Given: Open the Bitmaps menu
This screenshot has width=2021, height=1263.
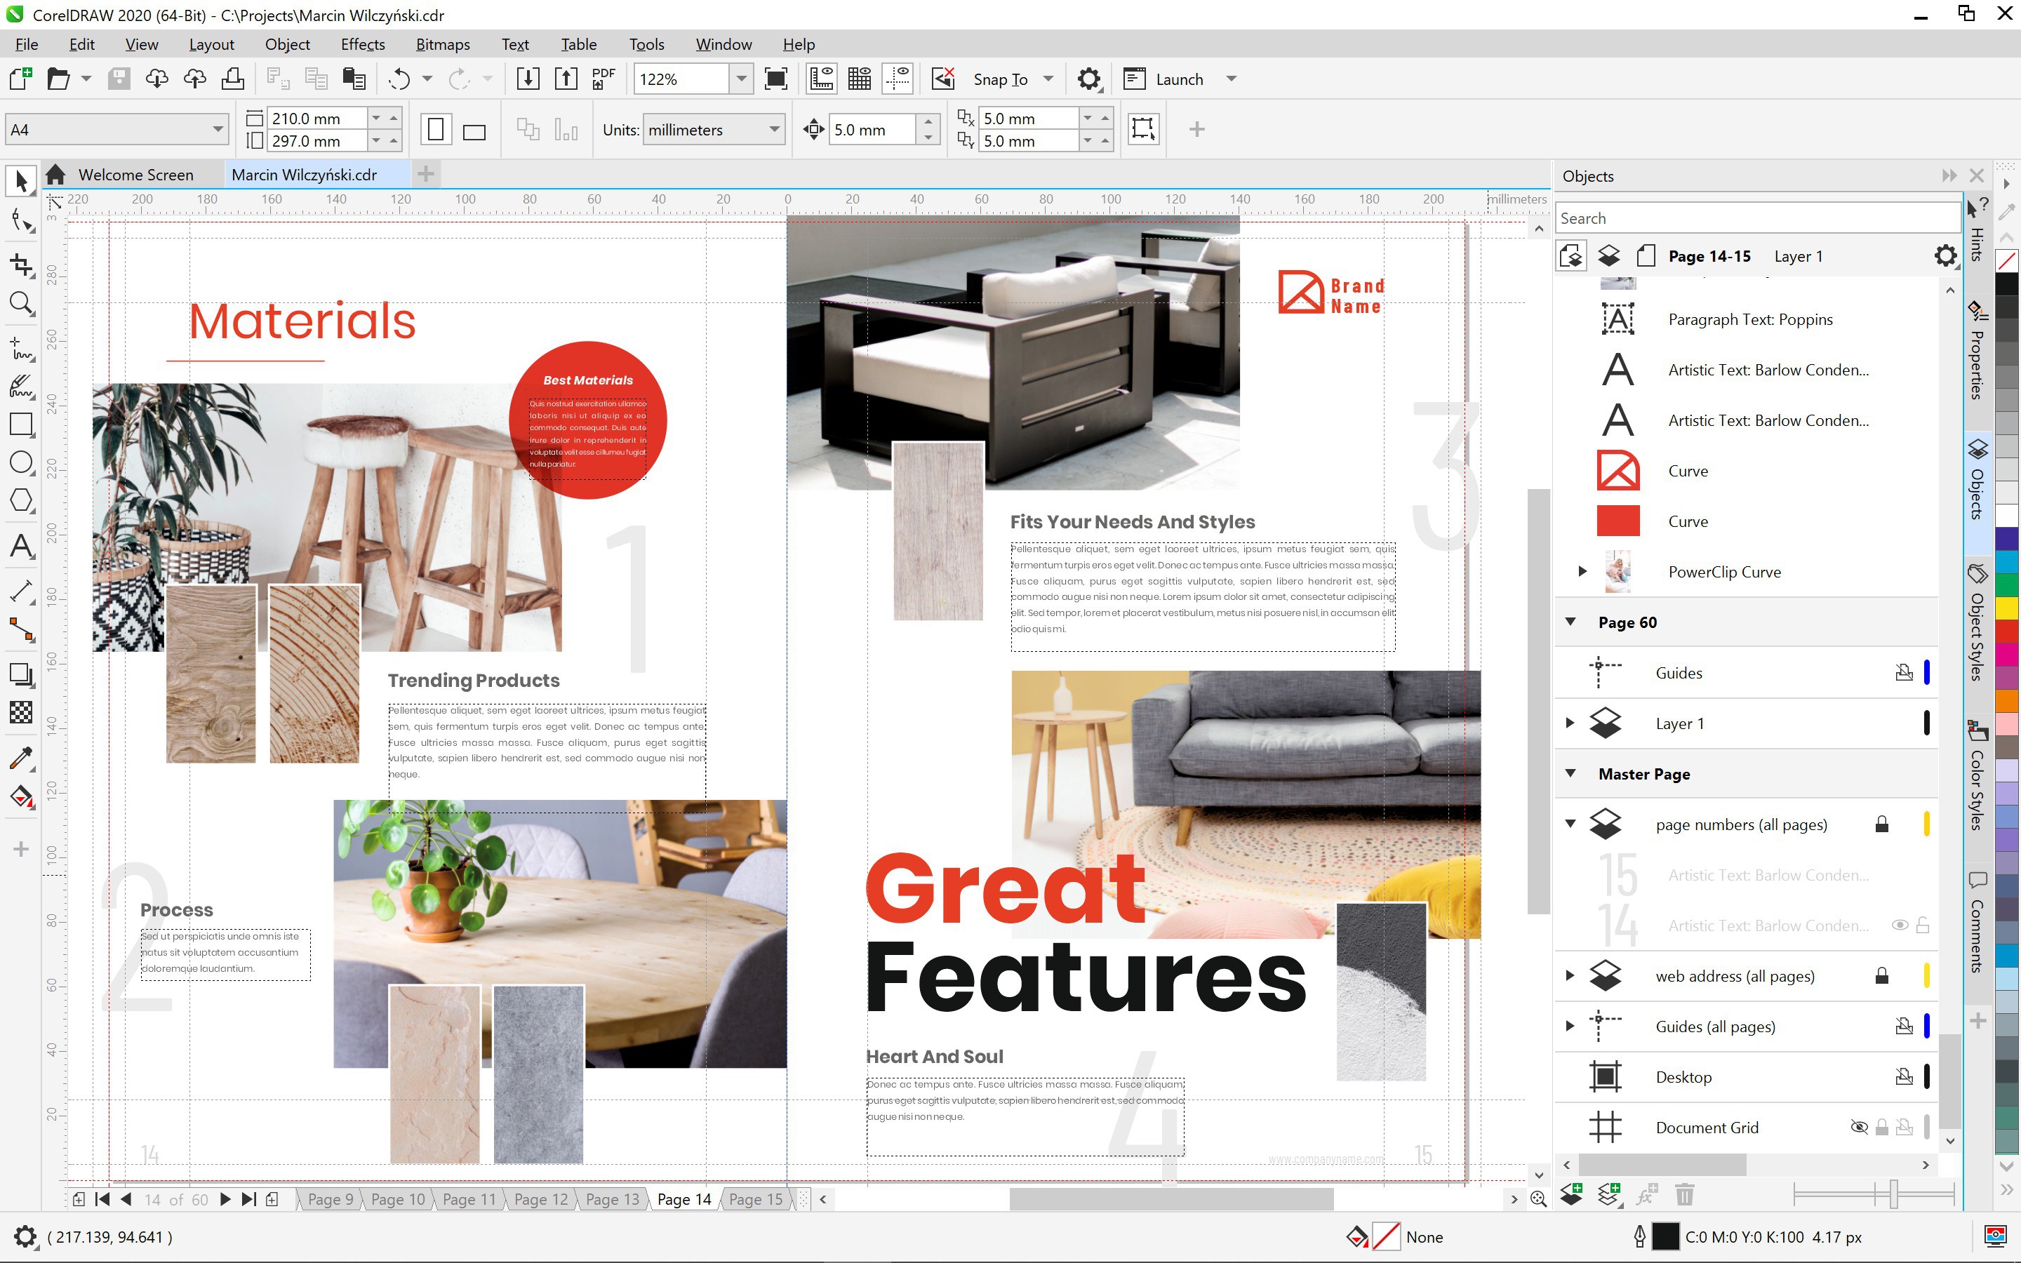Looking at the screenshot, I should pyautogui.click(x=443, y=44).
